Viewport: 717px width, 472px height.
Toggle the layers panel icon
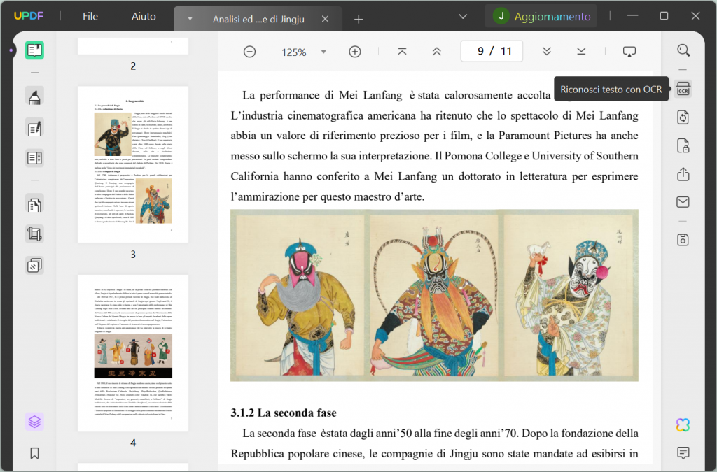click(34, 422)
